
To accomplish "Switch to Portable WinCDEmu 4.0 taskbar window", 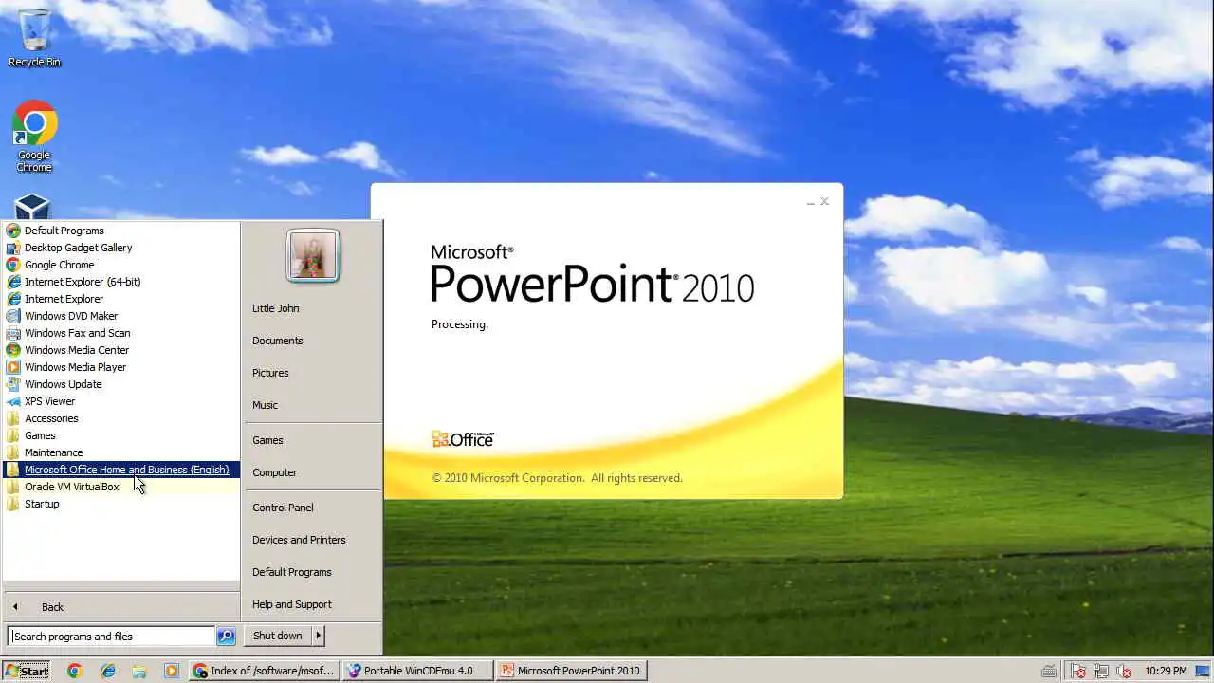I will coord(417,671).
